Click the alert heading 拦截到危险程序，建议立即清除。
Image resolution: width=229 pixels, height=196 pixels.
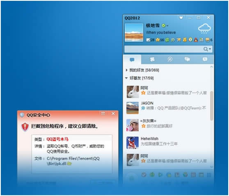tap(65, 126)
